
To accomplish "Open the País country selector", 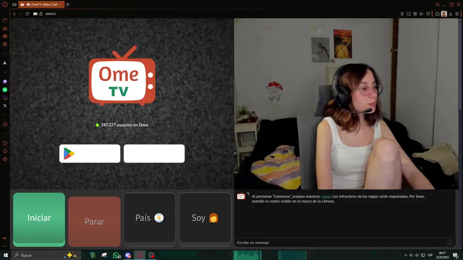I will [x=149, y=218].
